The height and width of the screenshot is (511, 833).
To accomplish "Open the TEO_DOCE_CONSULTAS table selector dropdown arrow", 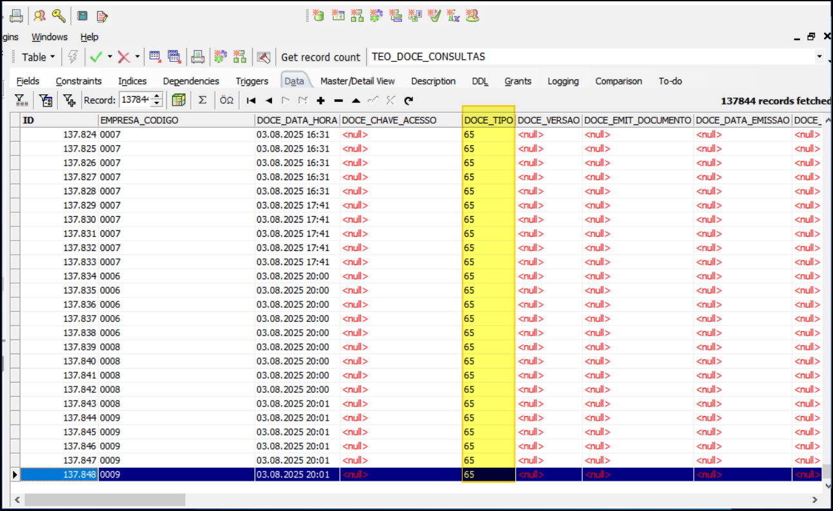I will coord(820,57).
